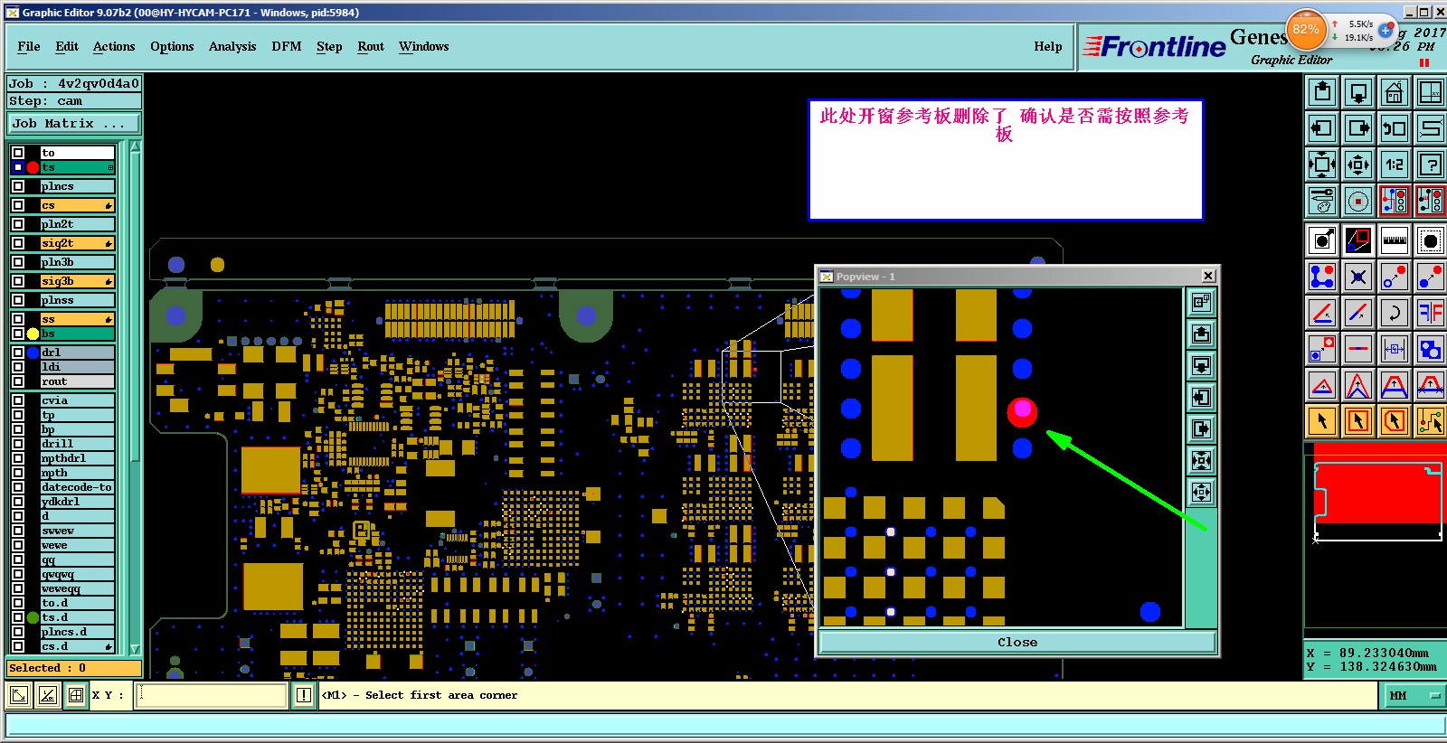
Task: Click the pan right icon
Action: point(1358,128)
